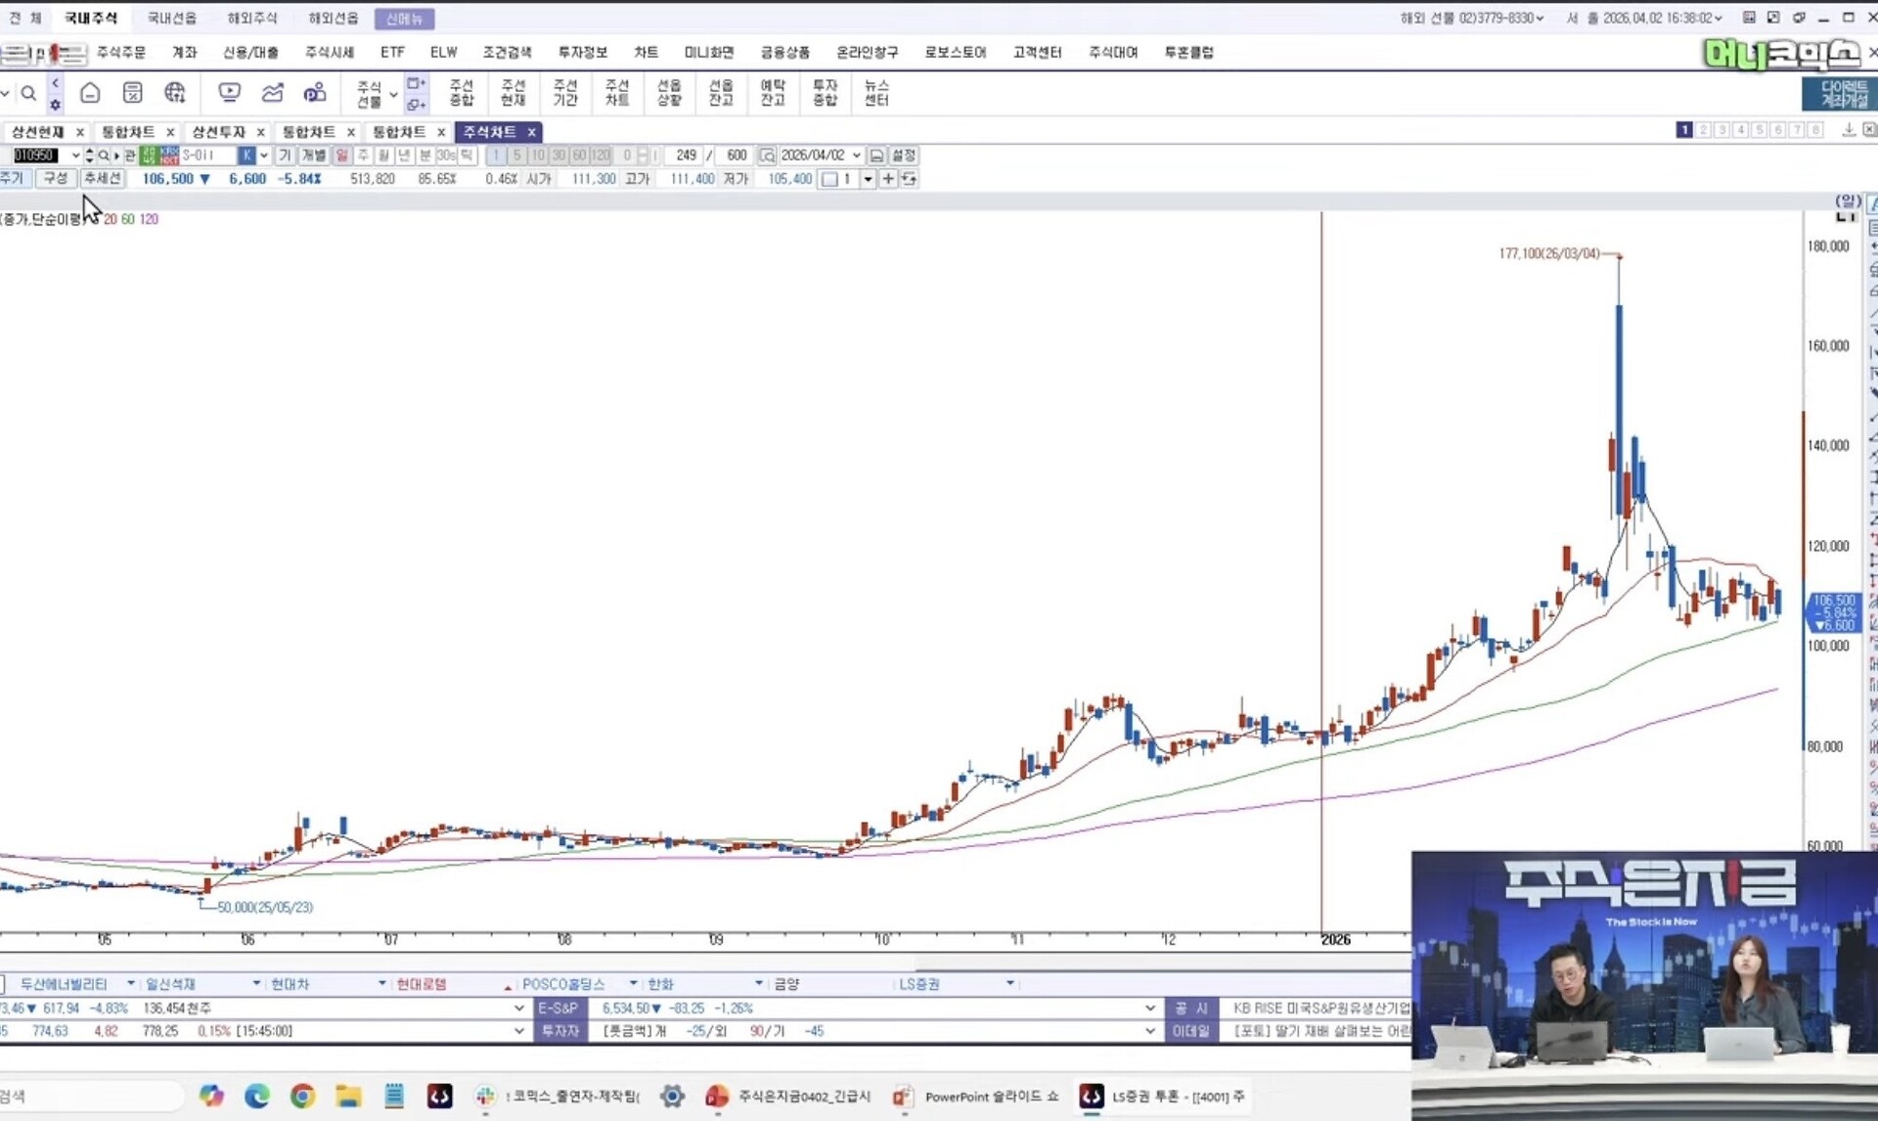
Task: Tick the checkbox beside the 1 field
Action: 830,179
